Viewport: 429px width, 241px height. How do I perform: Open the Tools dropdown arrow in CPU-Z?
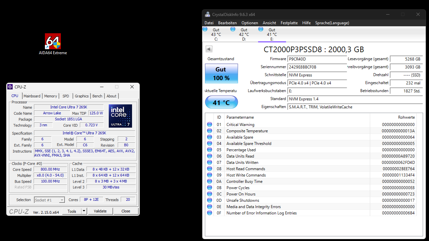tap(84, 211)
